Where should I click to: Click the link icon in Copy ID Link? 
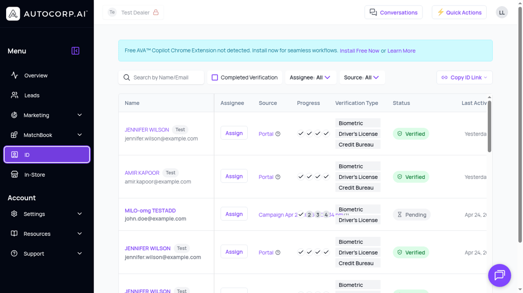[444, 77]
